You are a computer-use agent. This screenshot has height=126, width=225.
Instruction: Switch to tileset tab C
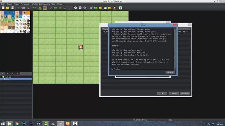[13, 73]
